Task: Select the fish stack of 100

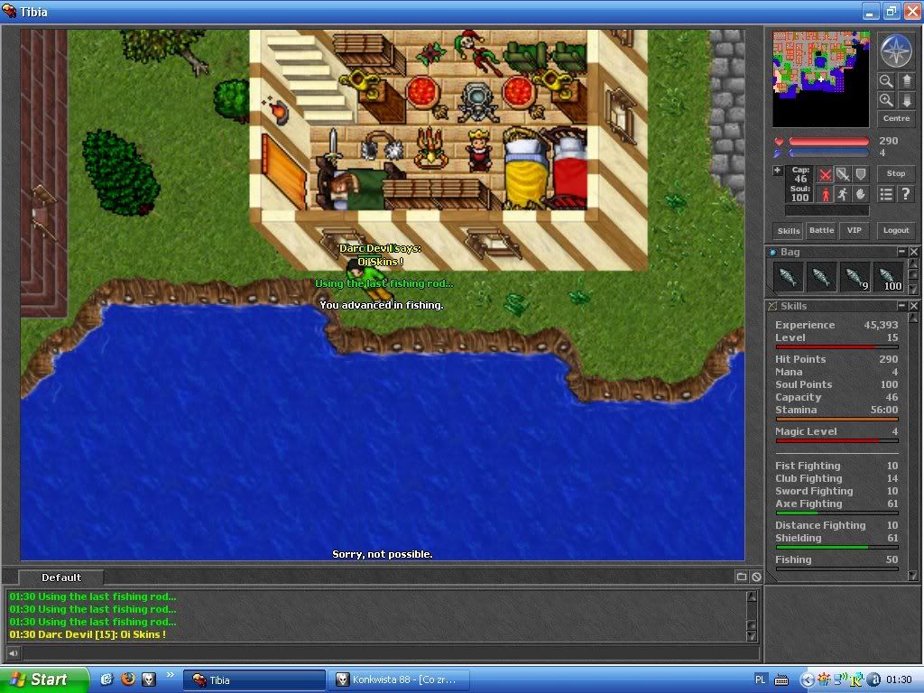Action: pos(888,277)
